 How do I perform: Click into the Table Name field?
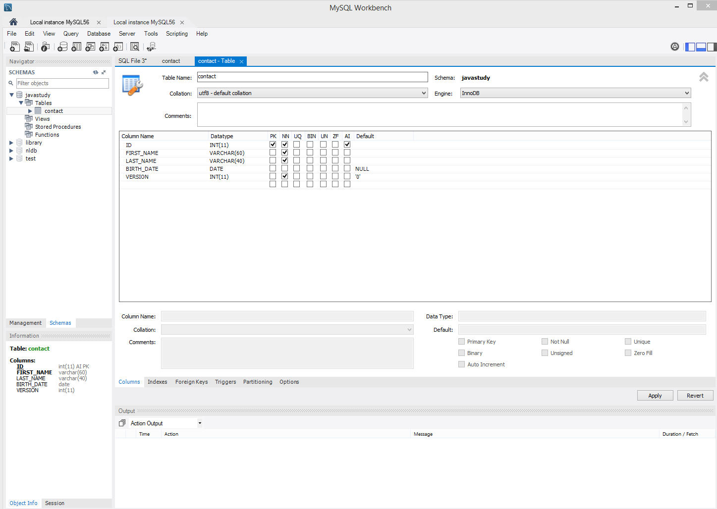[313, 77]
